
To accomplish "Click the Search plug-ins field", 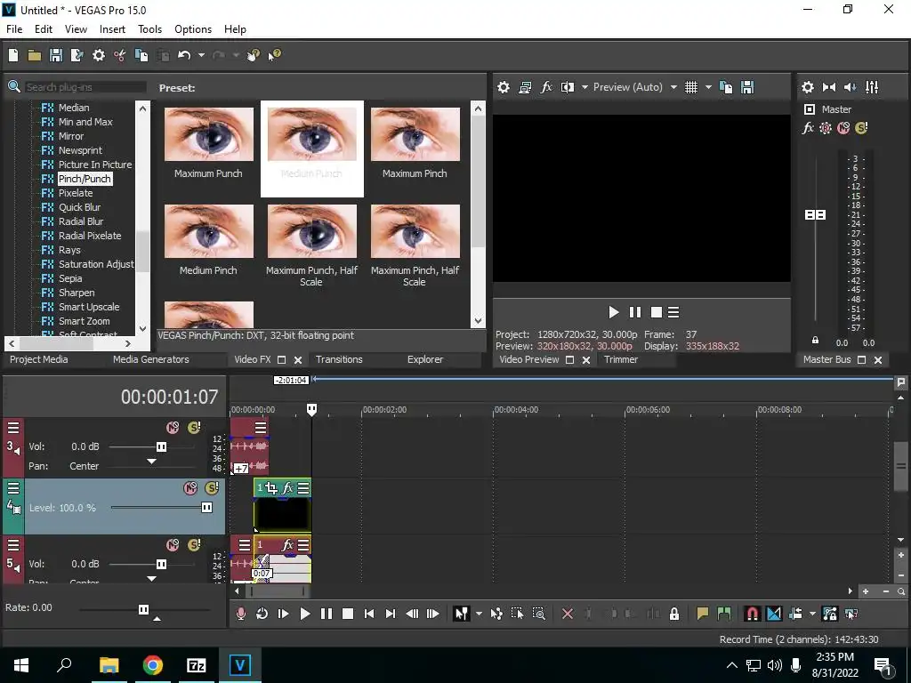I will coord(85,87).
